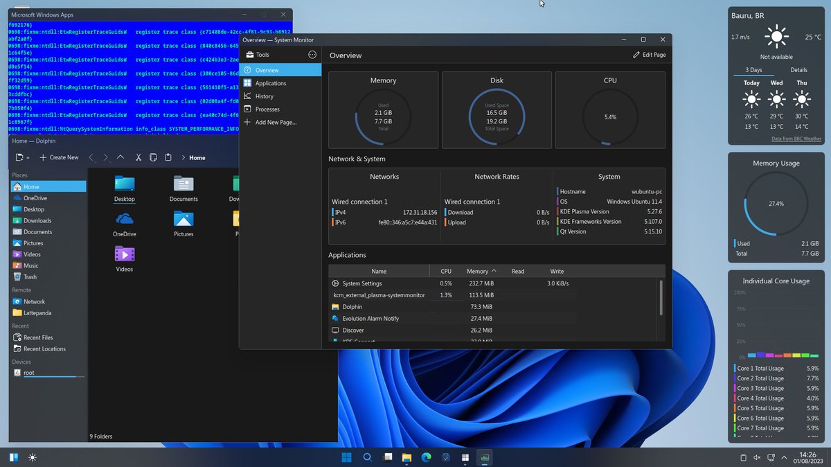The height and width of the screenshot is (467, 831).
Task: Open the Data from BBC Weather link
Action: tap(796, 138)
